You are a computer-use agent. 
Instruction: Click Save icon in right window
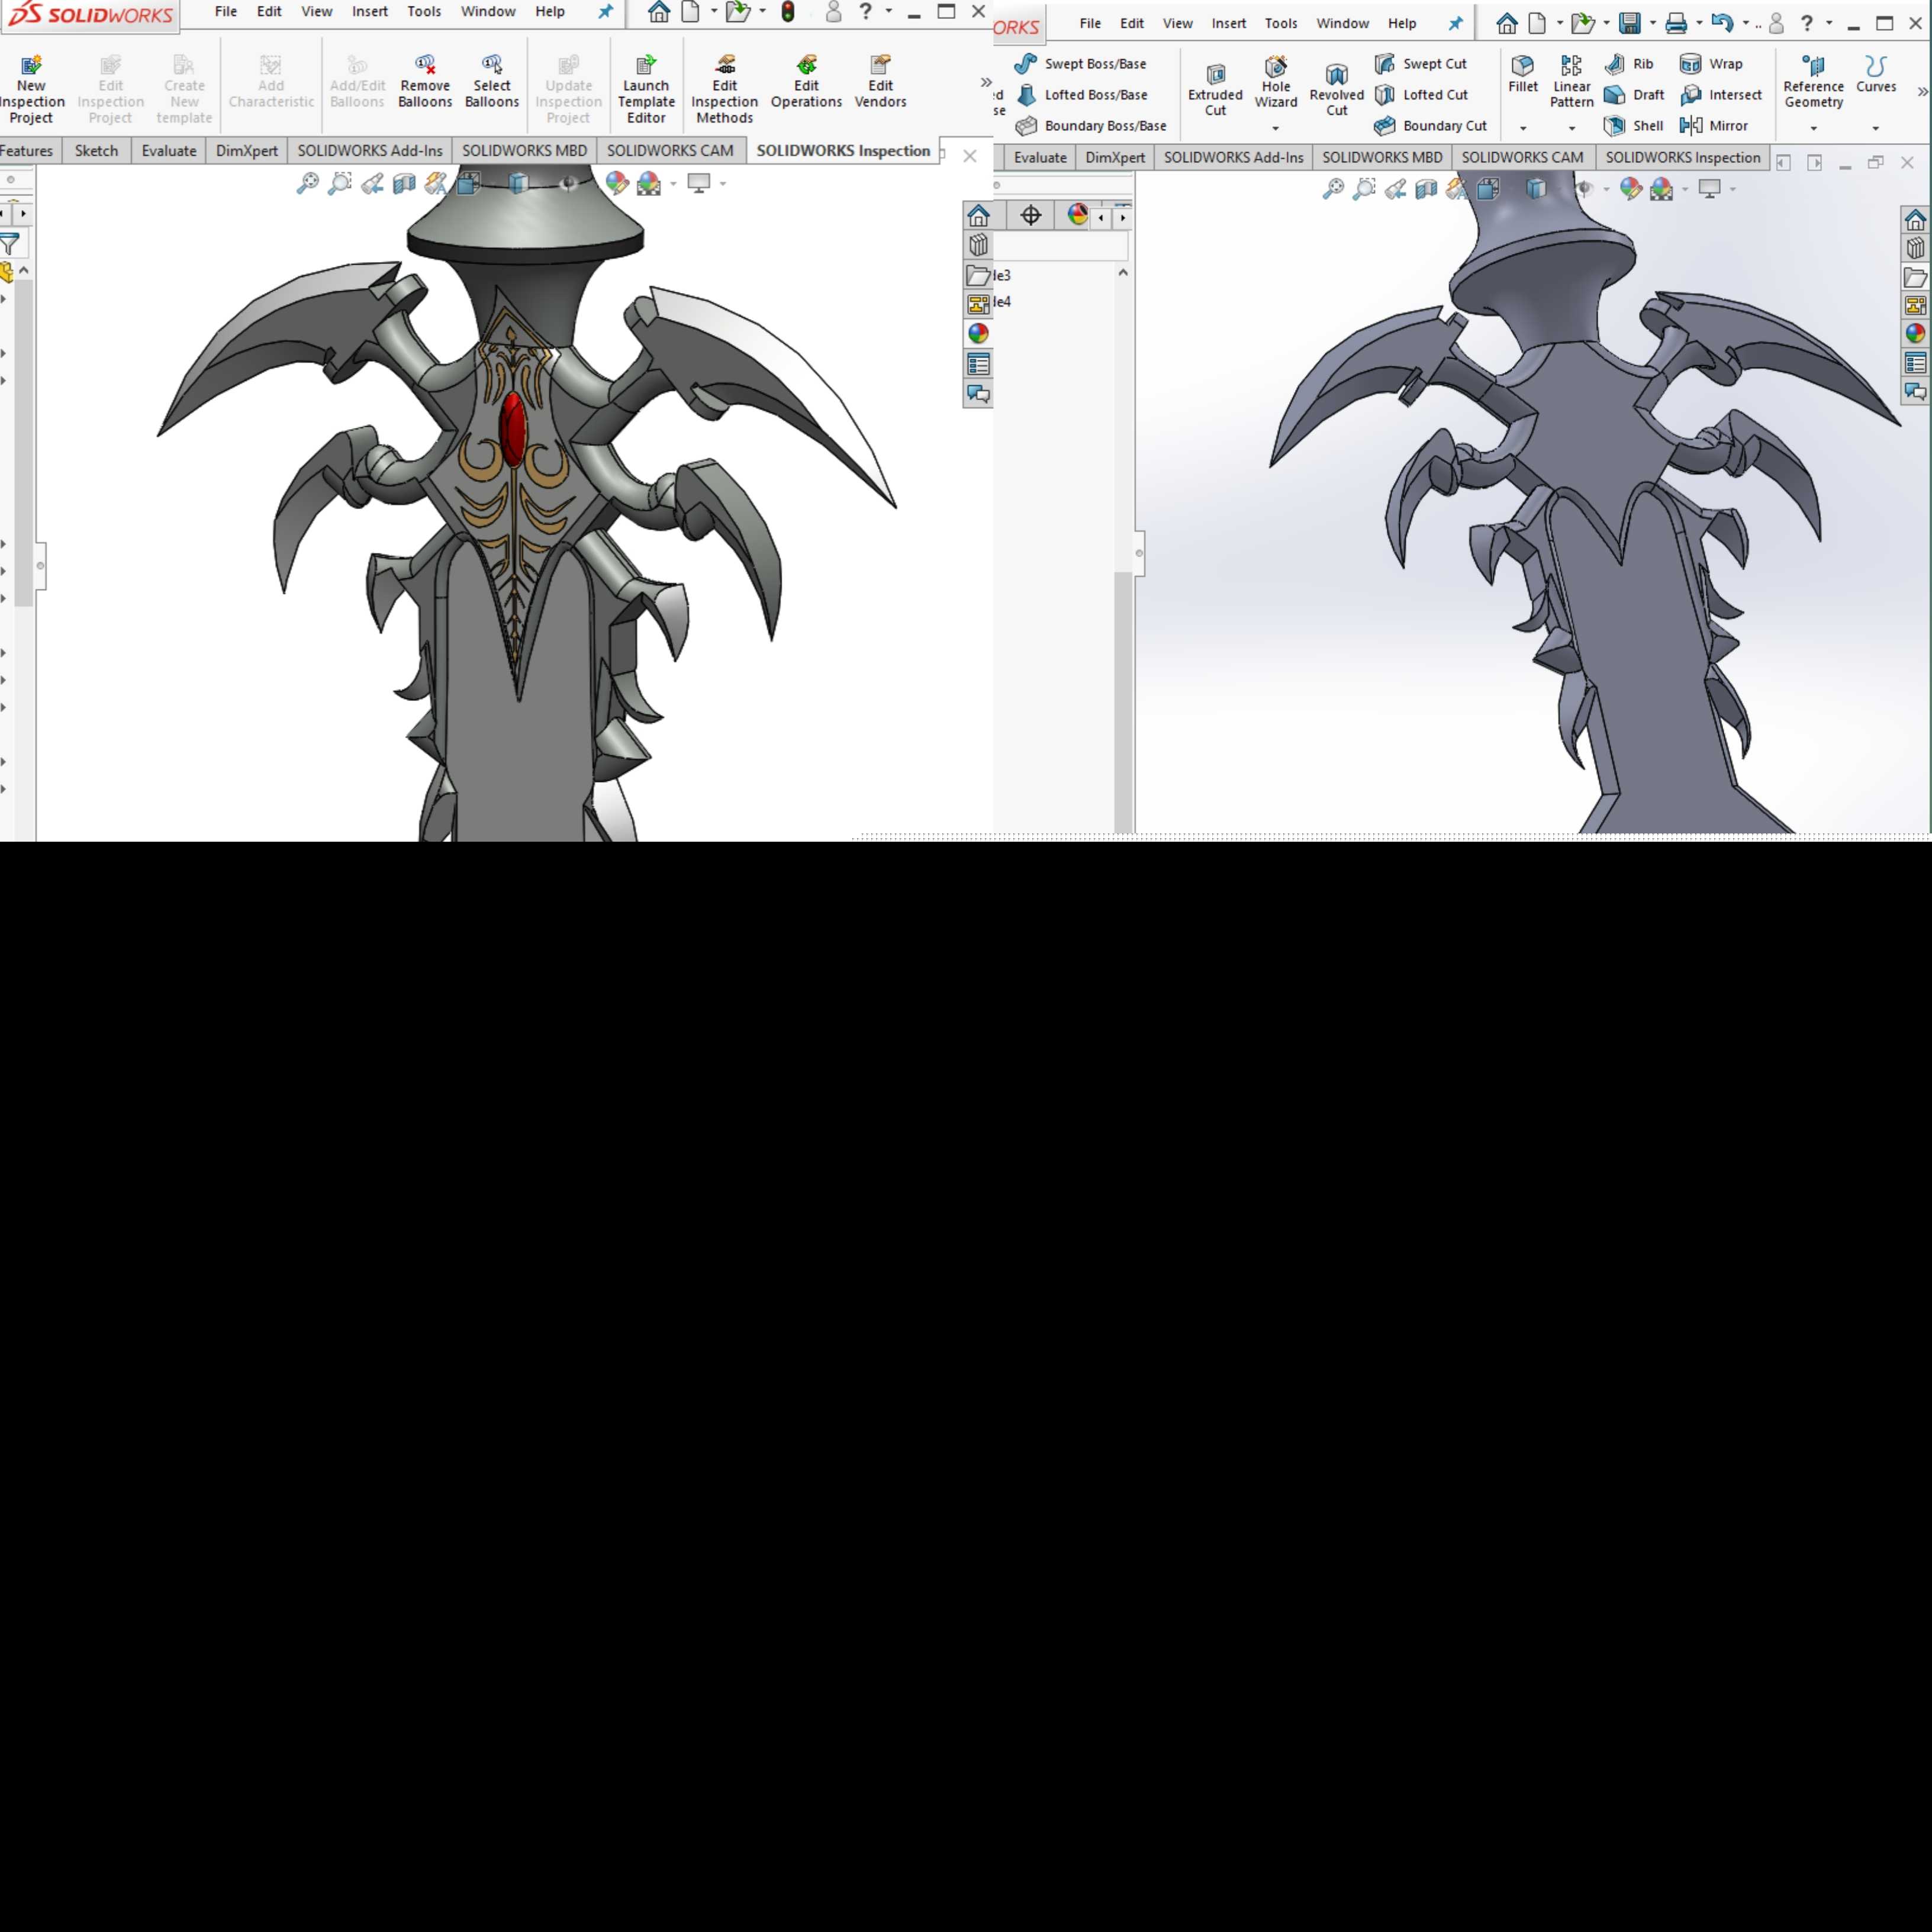[x=1630, y=23]
